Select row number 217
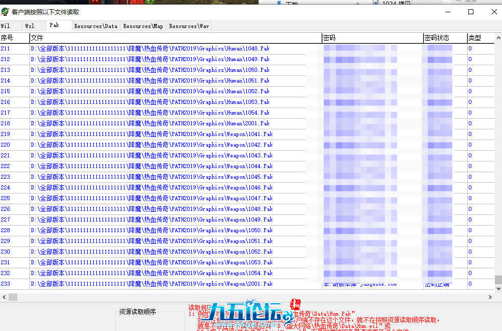This screenshot has width=502, height=331. 5,113
